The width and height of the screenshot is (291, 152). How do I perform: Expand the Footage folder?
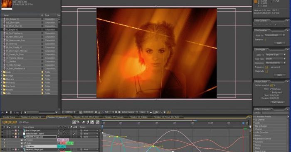tap(2, 76)
